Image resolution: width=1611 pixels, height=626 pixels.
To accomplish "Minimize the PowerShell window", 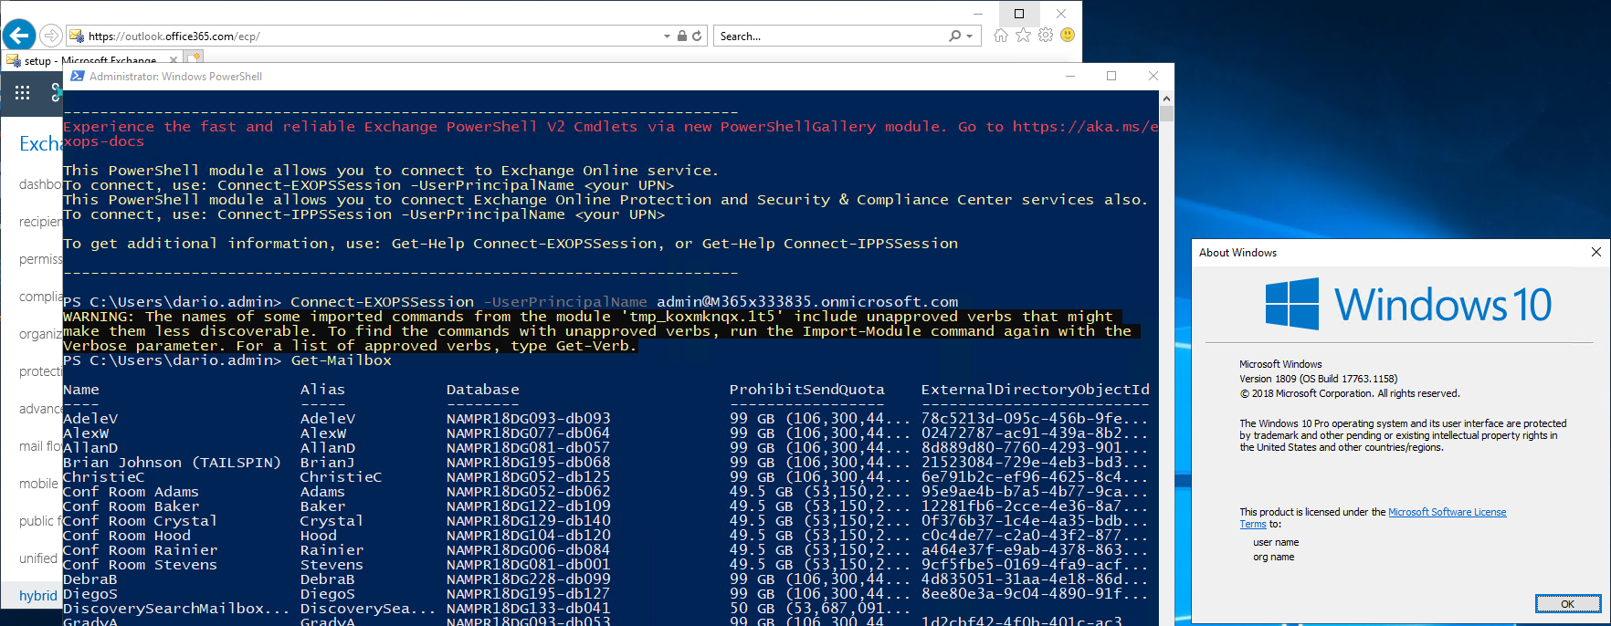I will pos(1070,76).
